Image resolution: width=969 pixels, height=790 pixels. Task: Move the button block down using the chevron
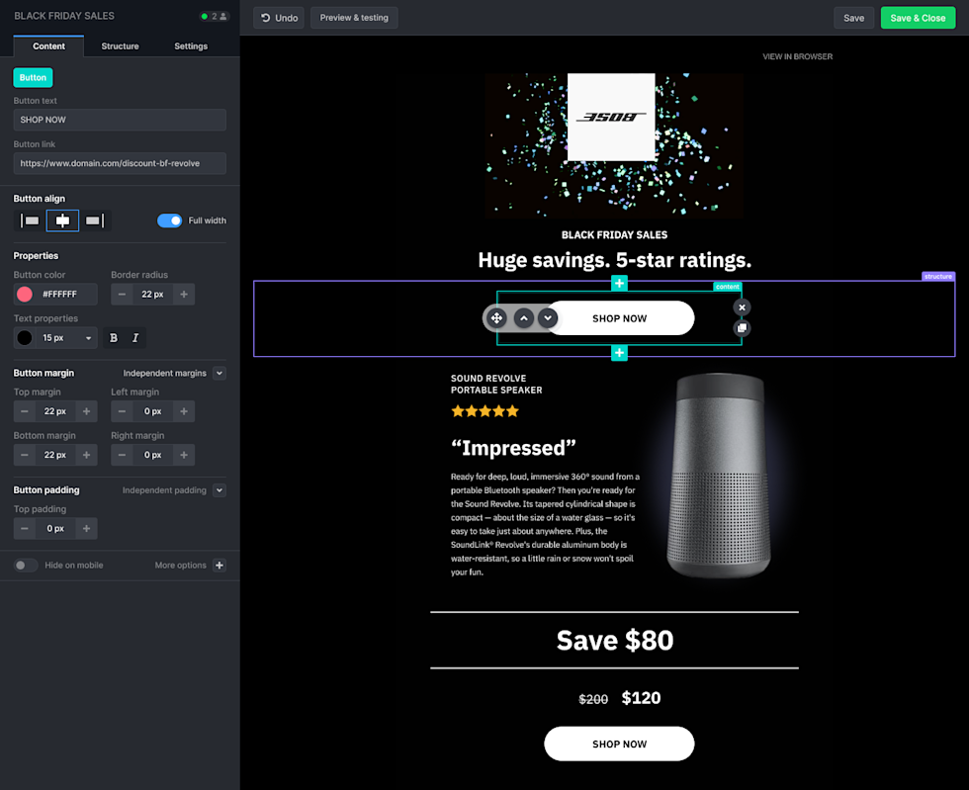coord(548,317)
